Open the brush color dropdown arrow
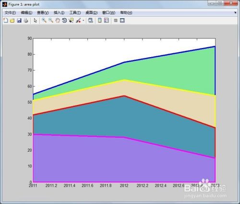The height and width of the screenshot is (204, 240). coord(83,21)
